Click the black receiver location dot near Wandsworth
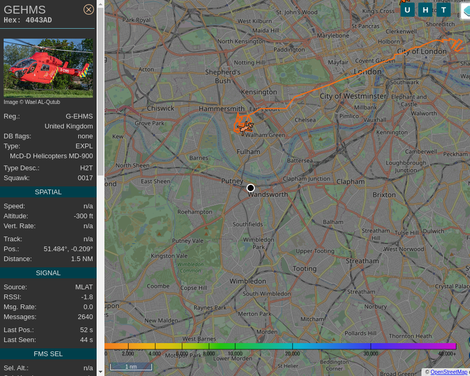Viewport: 470px width, 376px height. click(251, 188)
